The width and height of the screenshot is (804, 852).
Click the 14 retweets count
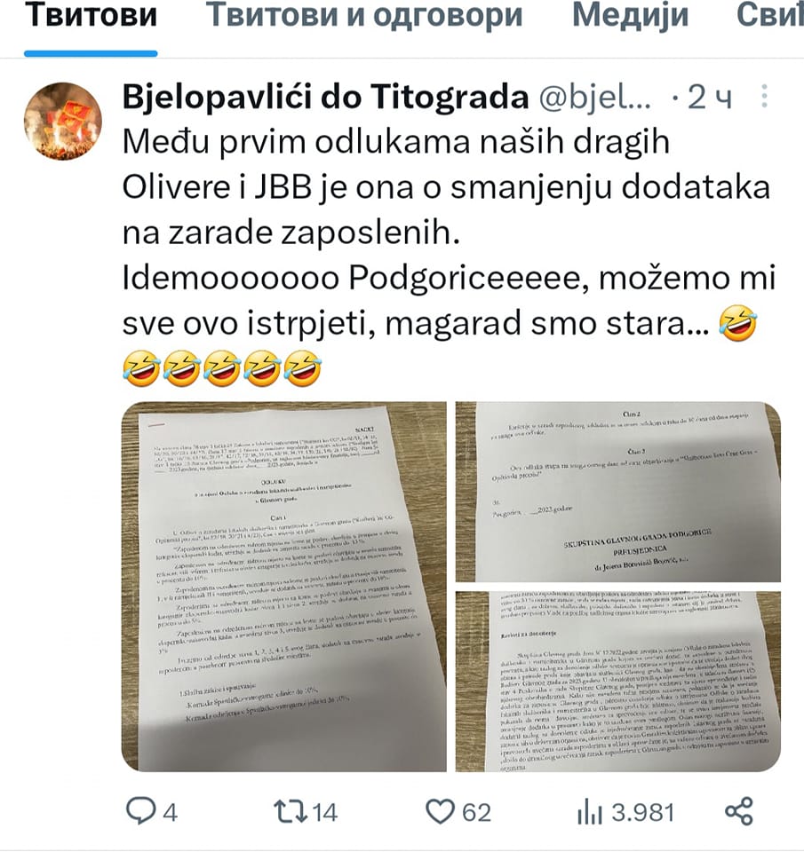pos(325,812)
